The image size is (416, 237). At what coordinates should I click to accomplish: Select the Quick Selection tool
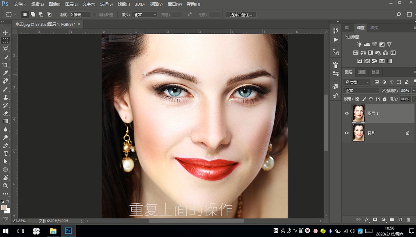(x=5, y=57)
